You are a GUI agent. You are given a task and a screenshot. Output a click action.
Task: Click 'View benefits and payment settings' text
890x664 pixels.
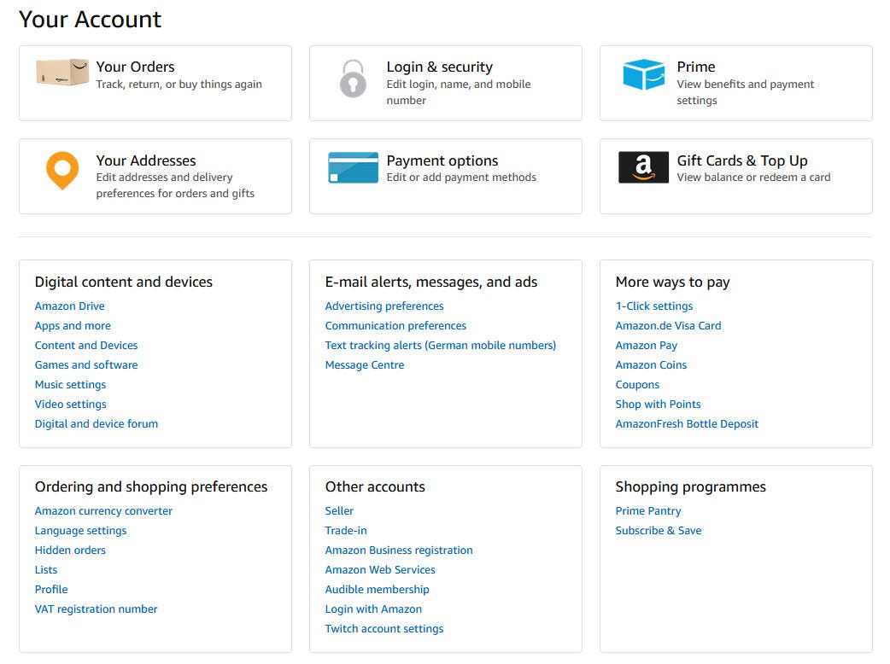tap(746, 92)
